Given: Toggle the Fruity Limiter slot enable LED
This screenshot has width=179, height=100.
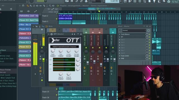Looking at the screenshot, I should click(150, 56).
